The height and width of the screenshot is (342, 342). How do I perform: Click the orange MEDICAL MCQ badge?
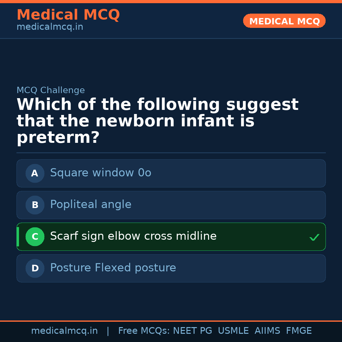click(284, 21)
